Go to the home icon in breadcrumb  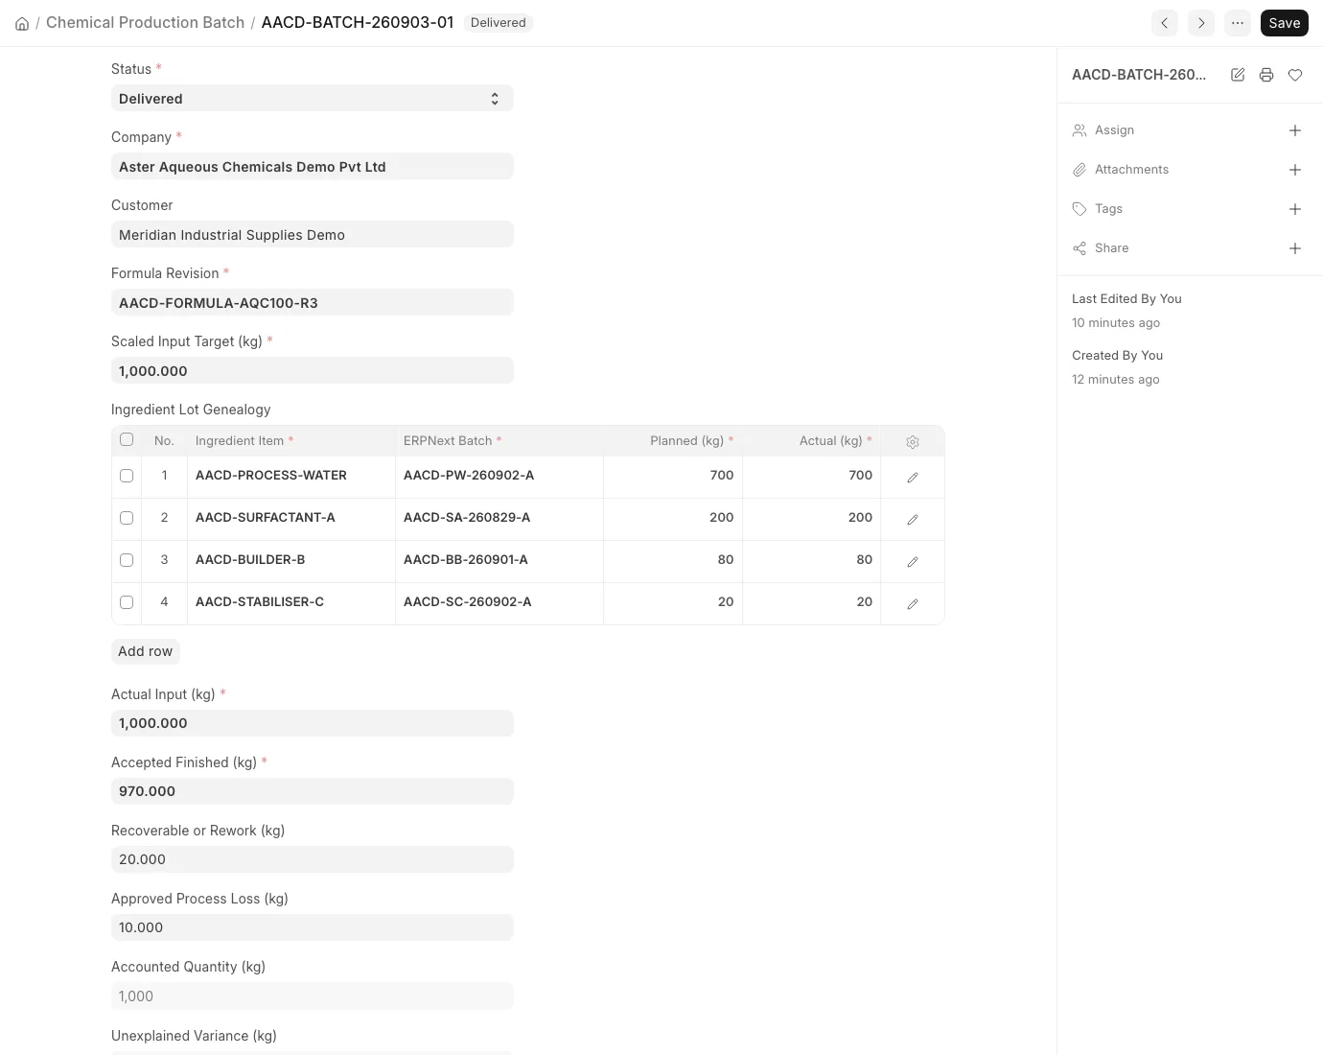point(22,23)
